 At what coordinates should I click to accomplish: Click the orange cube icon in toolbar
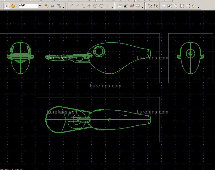coord(13,6)
